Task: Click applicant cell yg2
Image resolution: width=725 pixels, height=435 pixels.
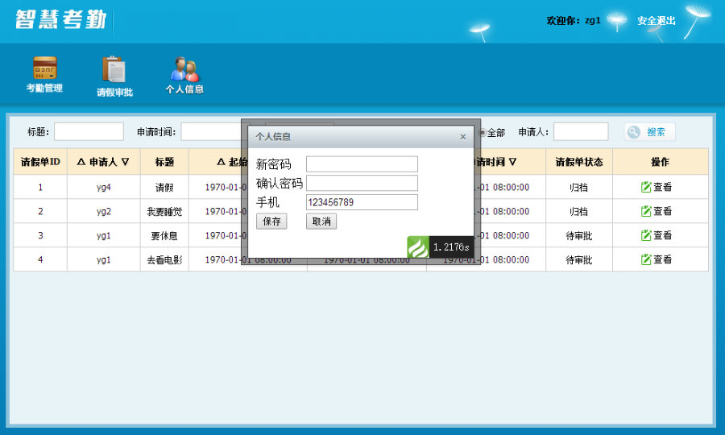Action: tap(104, 211)
